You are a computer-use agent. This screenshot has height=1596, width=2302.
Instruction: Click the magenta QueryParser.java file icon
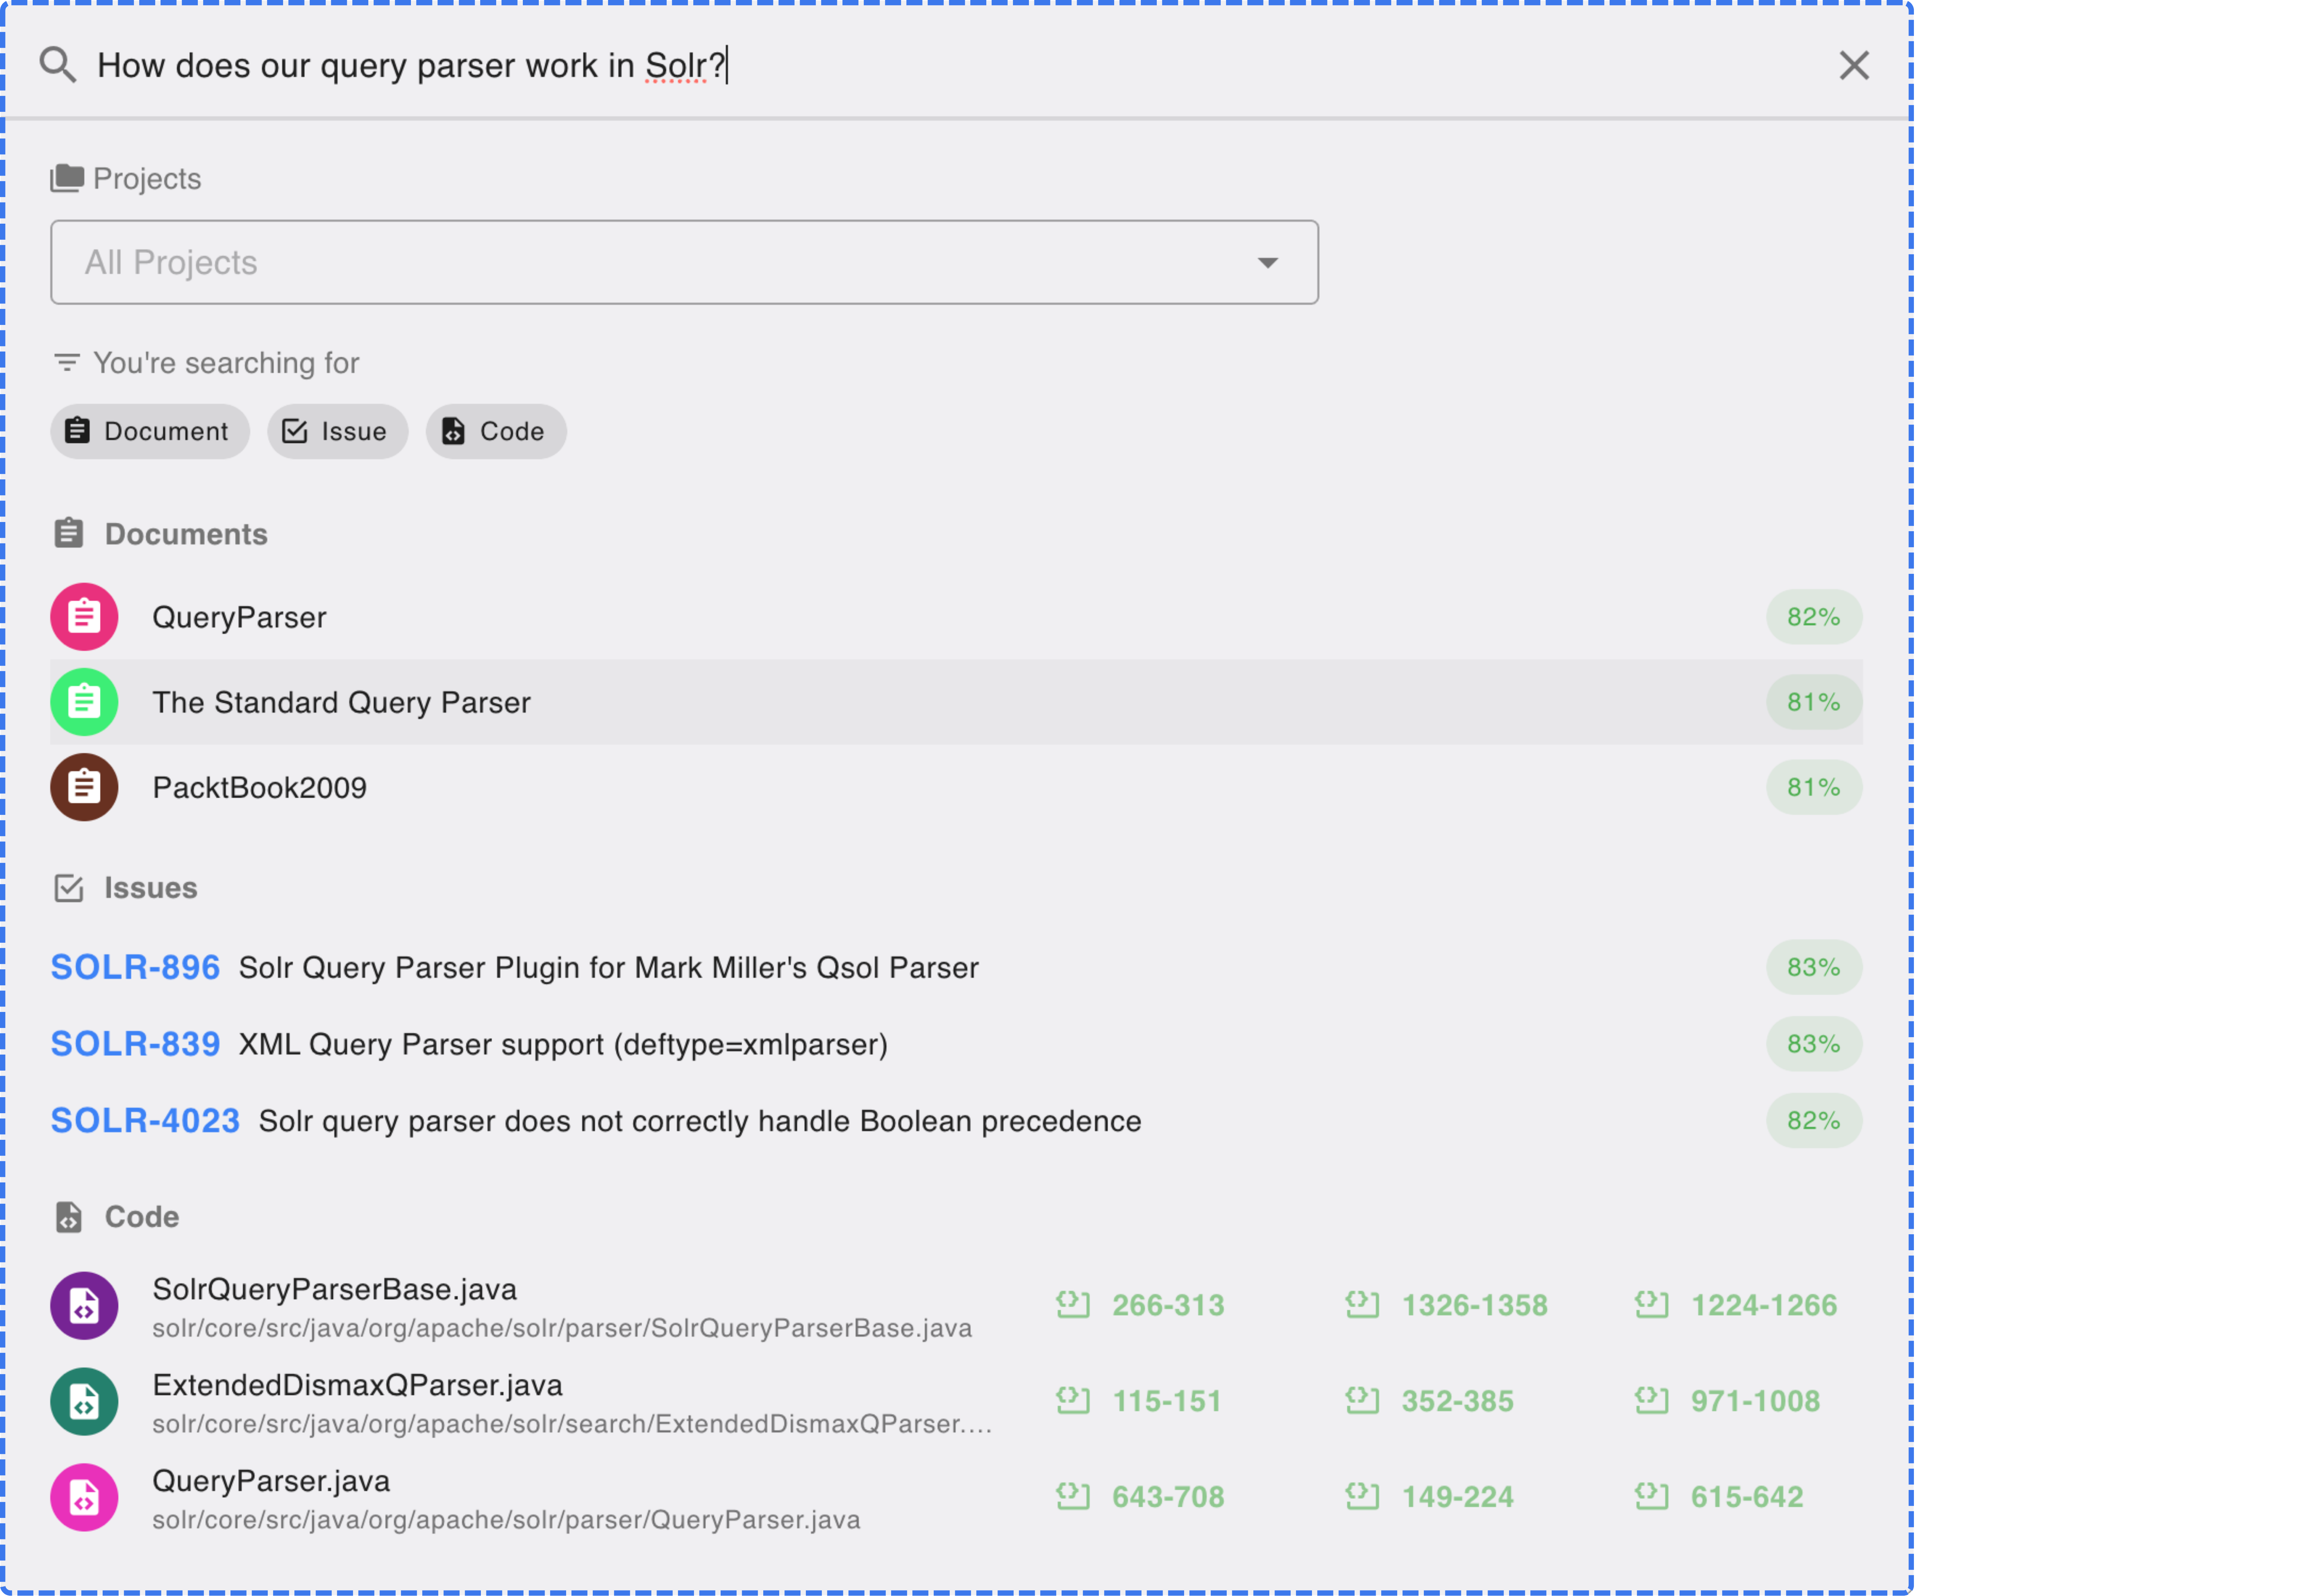coord(84,1497)
